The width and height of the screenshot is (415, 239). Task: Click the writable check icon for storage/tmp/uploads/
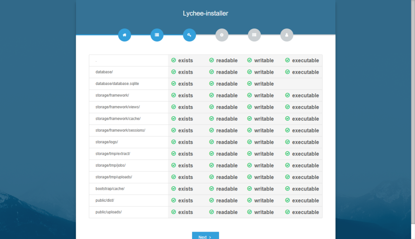click(x=250, y=176)
